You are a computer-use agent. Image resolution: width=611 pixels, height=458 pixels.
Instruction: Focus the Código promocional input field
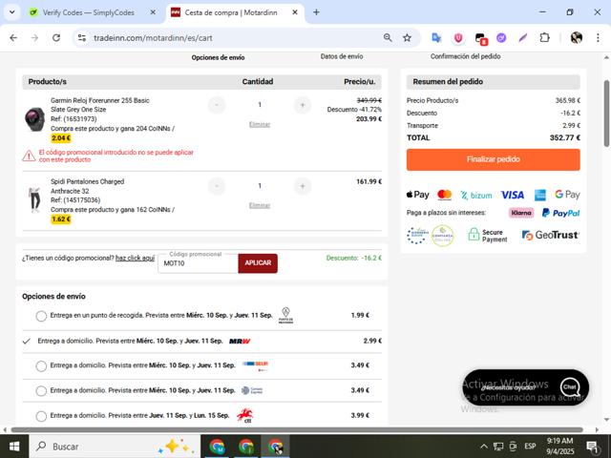tap(198, 263)
